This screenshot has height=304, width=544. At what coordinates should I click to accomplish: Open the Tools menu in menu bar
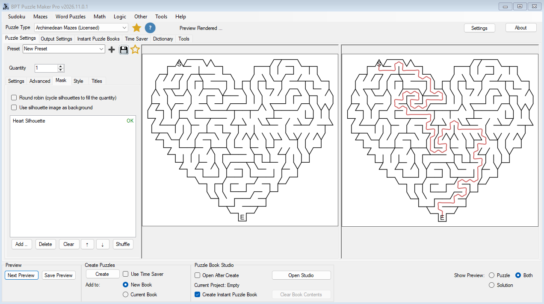[161, 17]
